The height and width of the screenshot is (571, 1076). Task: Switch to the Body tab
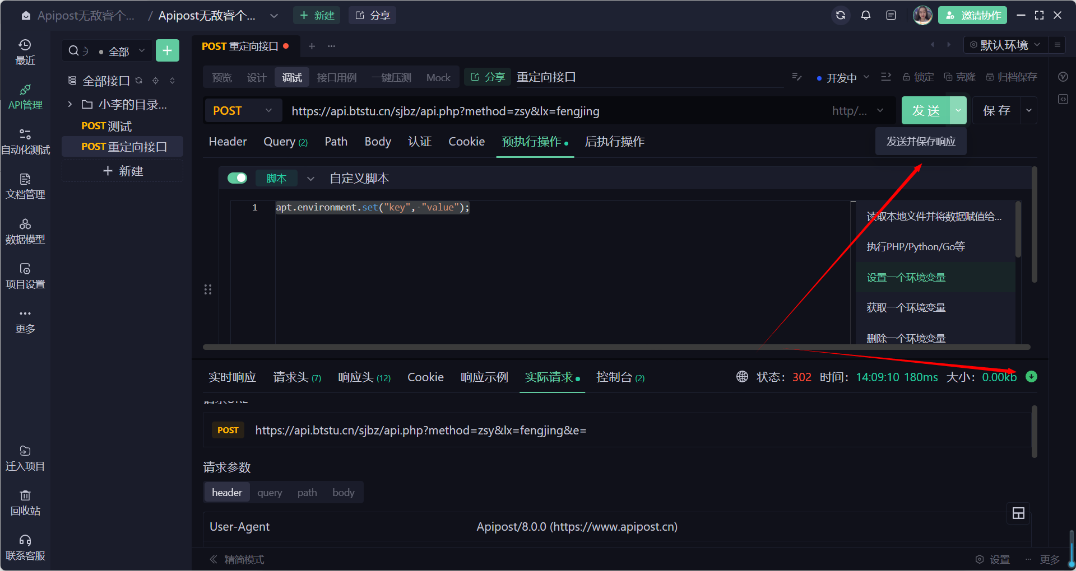tap(378, 142)
